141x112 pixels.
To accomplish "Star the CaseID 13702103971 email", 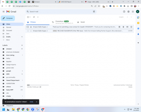I will point(31,27).
